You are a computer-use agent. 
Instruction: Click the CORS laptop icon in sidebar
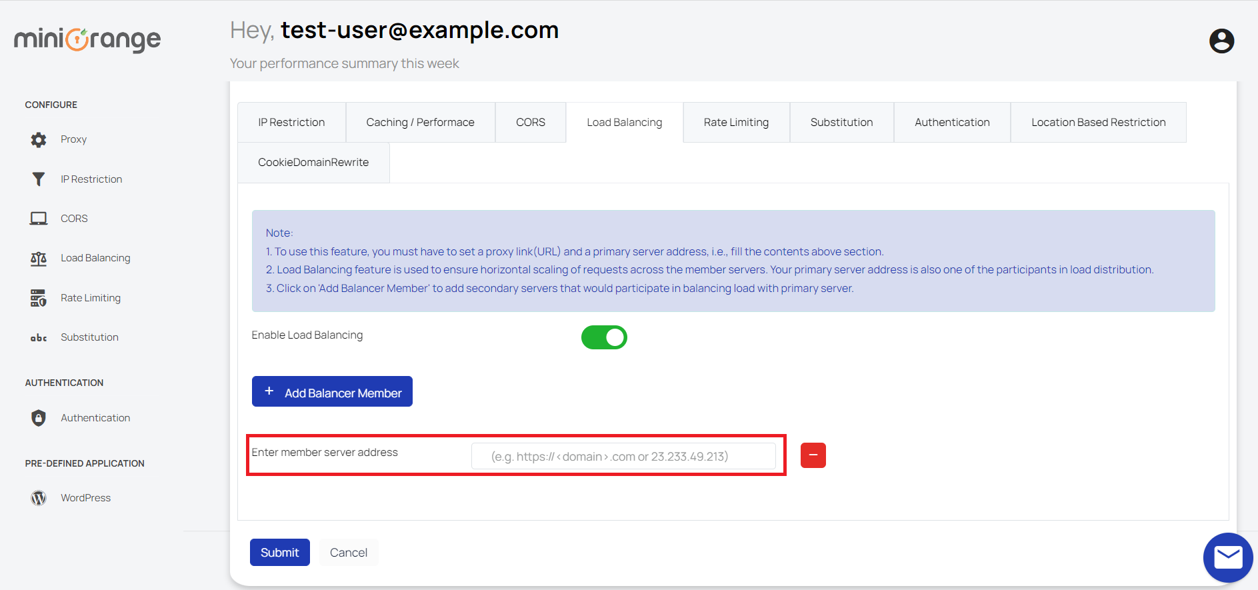[39, 219]
